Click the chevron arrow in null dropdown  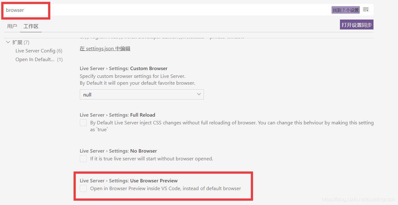199,94
